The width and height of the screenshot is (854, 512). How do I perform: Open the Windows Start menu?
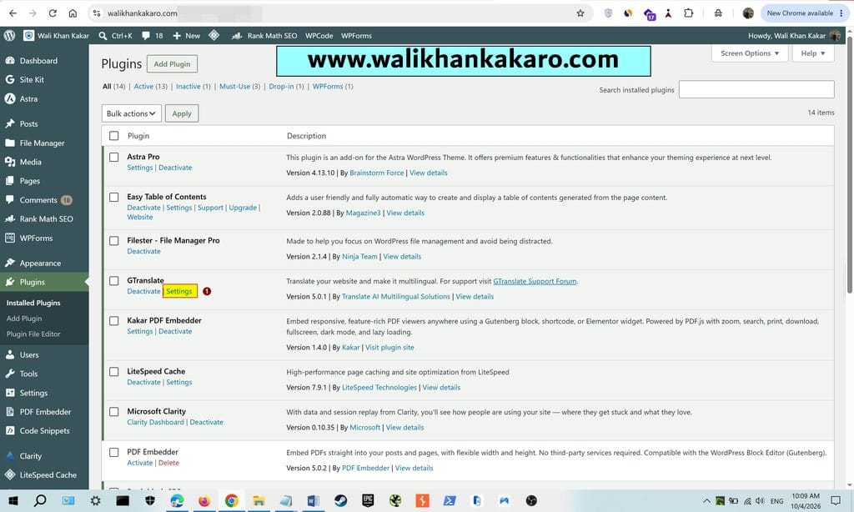(13, 500)
